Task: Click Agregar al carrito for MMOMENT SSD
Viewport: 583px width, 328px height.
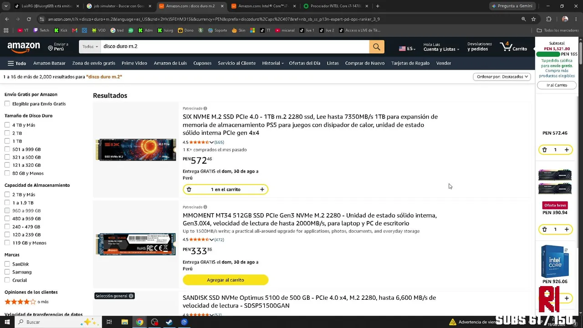Action: click(x=225, y=280)
